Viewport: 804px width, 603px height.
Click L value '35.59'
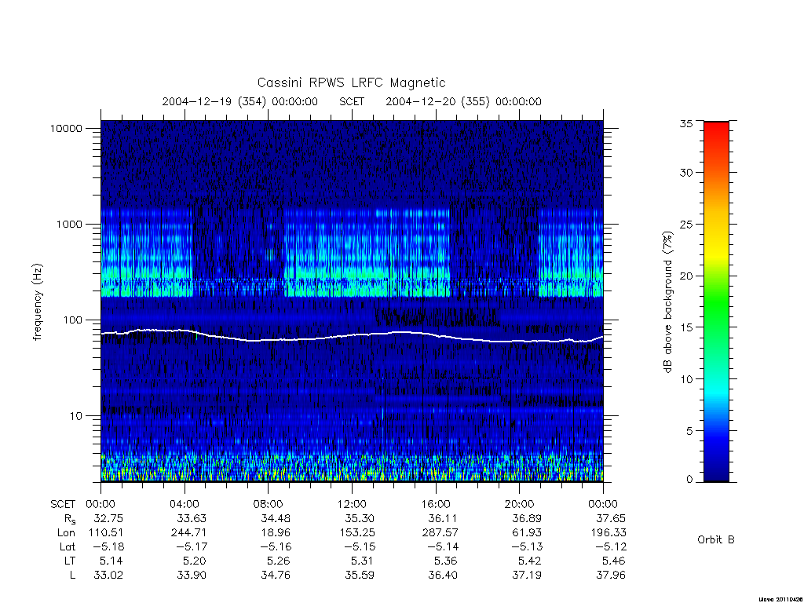(360, 576)
